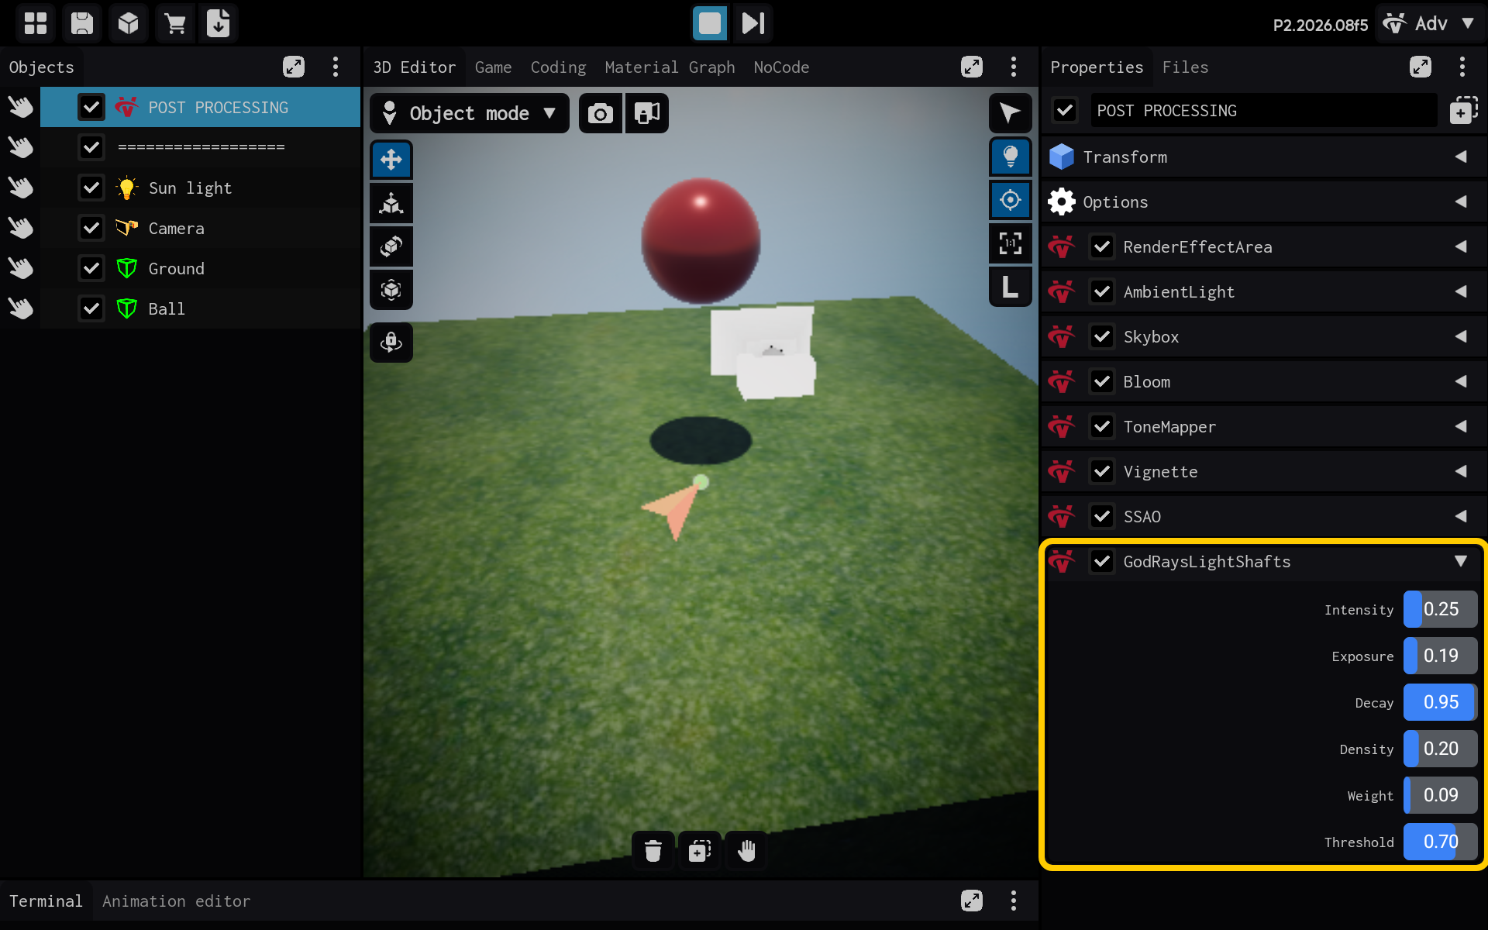Disable the SSAO effect checkbox
This screenshot has width=1488, height=930.
1102,516
